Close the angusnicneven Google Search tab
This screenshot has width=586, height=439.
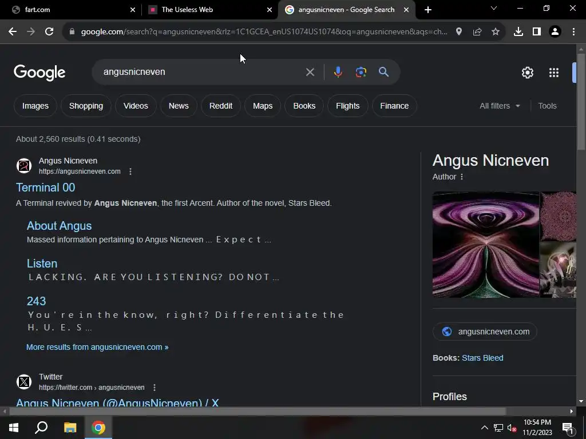tap(406, 10)
